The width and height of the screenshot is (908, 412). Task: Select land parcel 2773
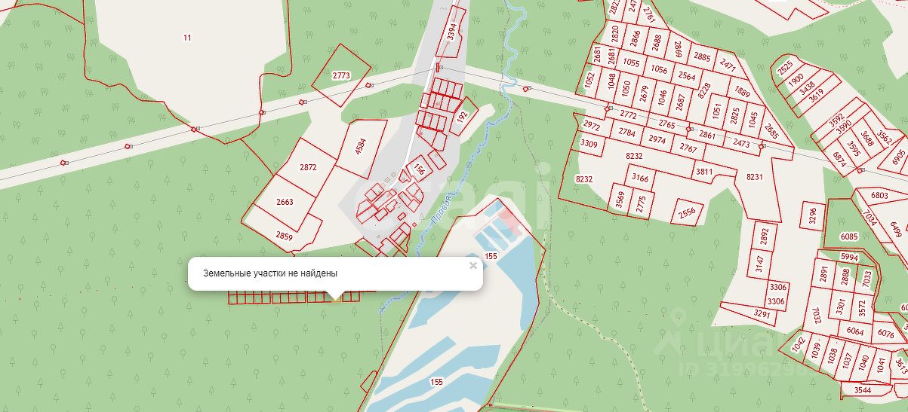341,75
